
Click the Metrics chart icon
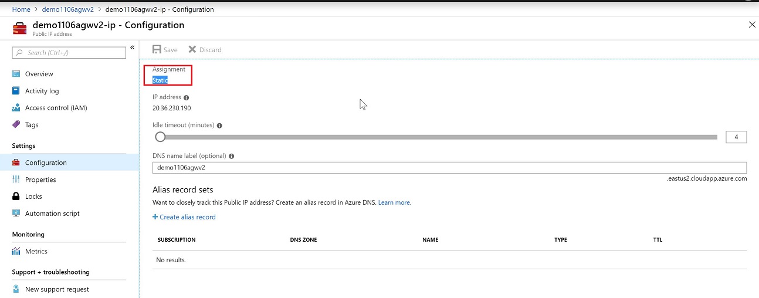point(16,251)
